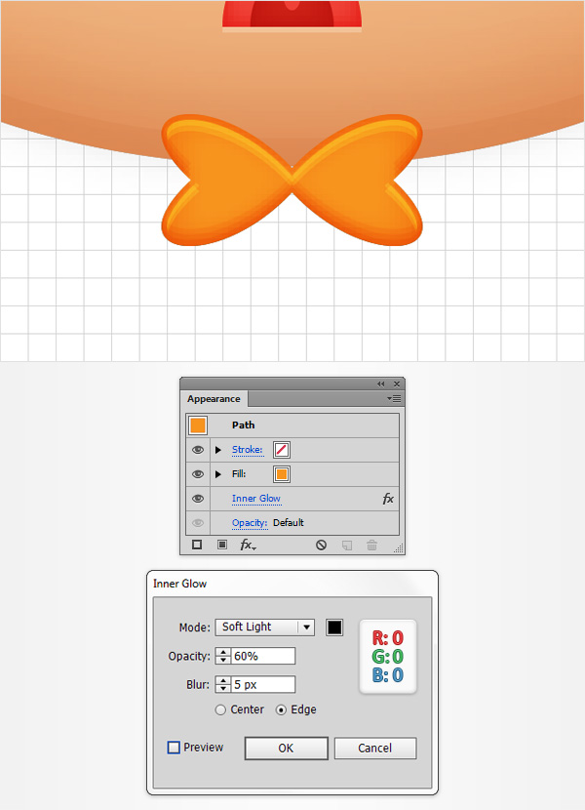This screenshot has height=810, width=585.
Task: Click the Opacity 60% input field
Action: (x=263, y=656)
